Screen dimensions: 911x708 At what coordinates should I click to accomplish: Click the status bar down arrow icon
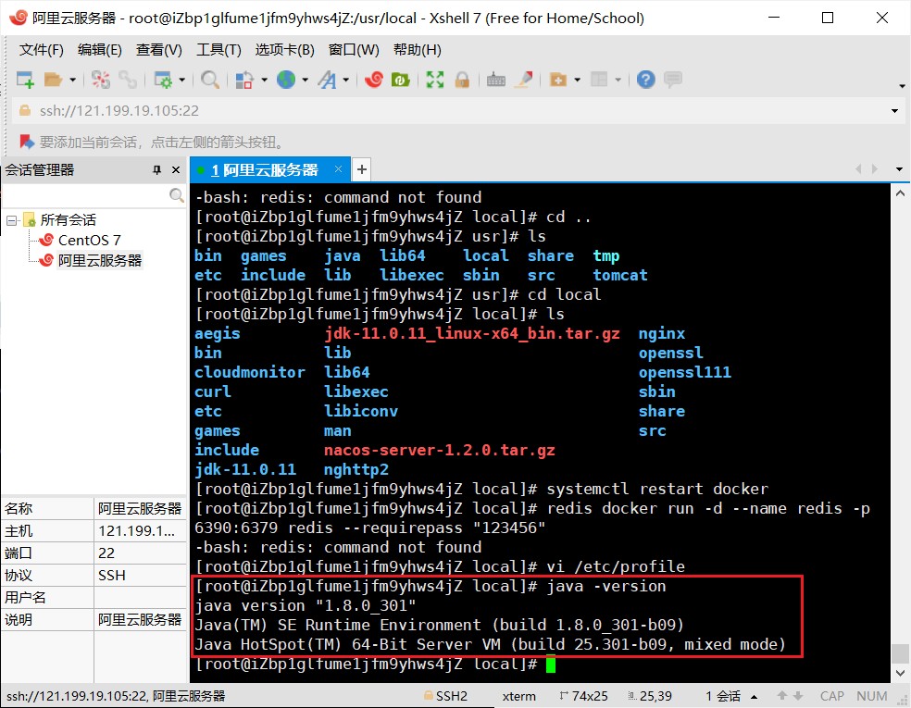point(798,695)
